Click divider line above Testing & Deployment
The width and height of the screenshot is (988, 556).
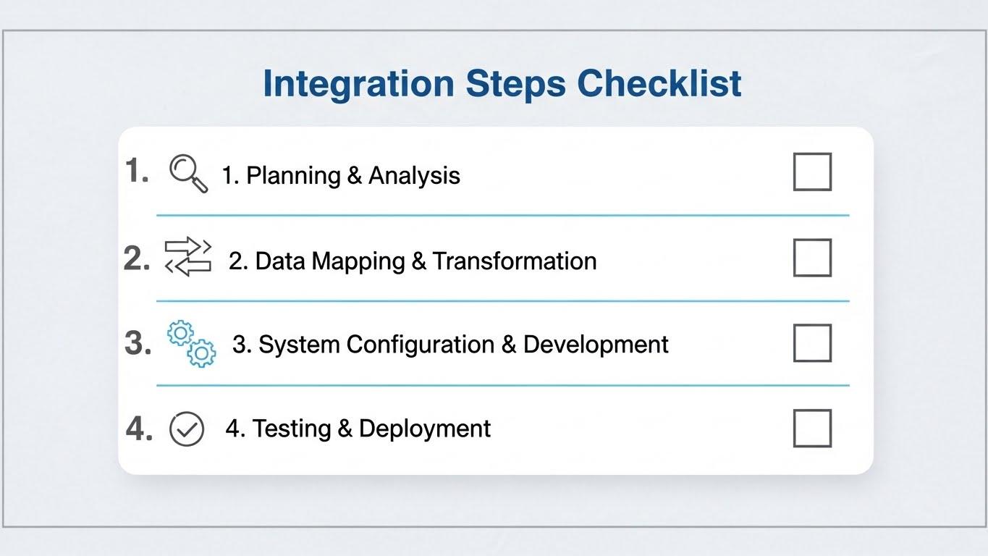(x=502, y=385)
